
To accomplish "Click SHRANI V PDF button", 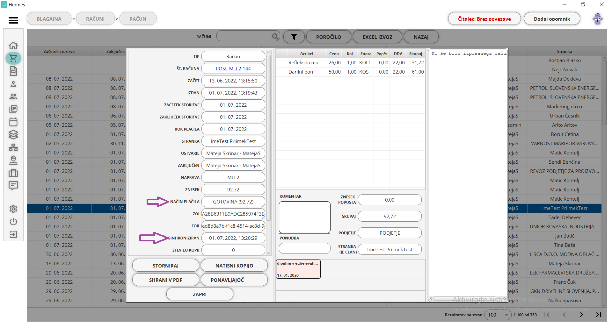I will pos(165,280).
